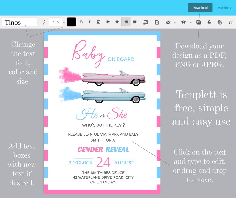The width and height of the screenshot is (236, 198).
Task: Select right text alignment
Action: [x=126, y=22]
